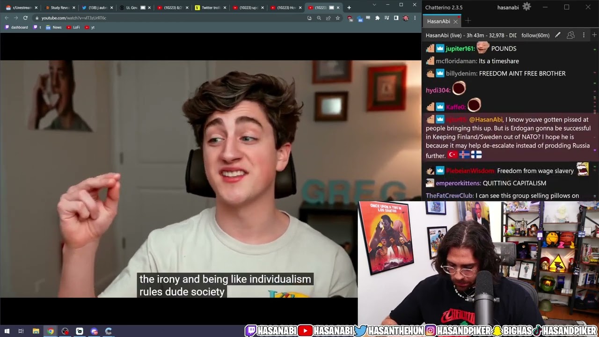Toggle Chrome side panel
Image resolution: width=599 pixels, height=337 pixels.
(x=396, y=18)
